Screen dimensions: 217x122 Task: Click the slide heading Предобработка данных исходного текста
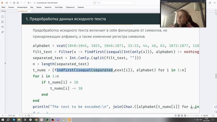[66, 19]
